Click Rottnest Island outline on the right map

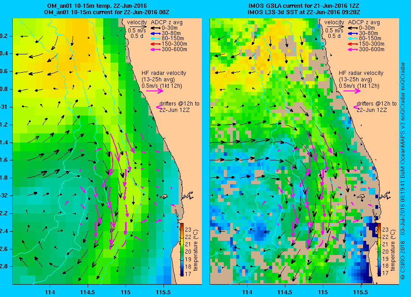click(361, 196)
